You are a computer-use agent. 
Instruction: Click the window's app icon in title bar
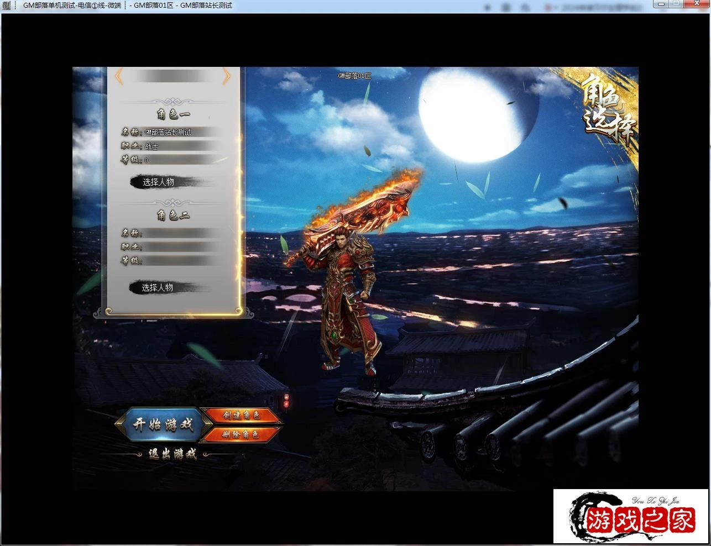6,6
